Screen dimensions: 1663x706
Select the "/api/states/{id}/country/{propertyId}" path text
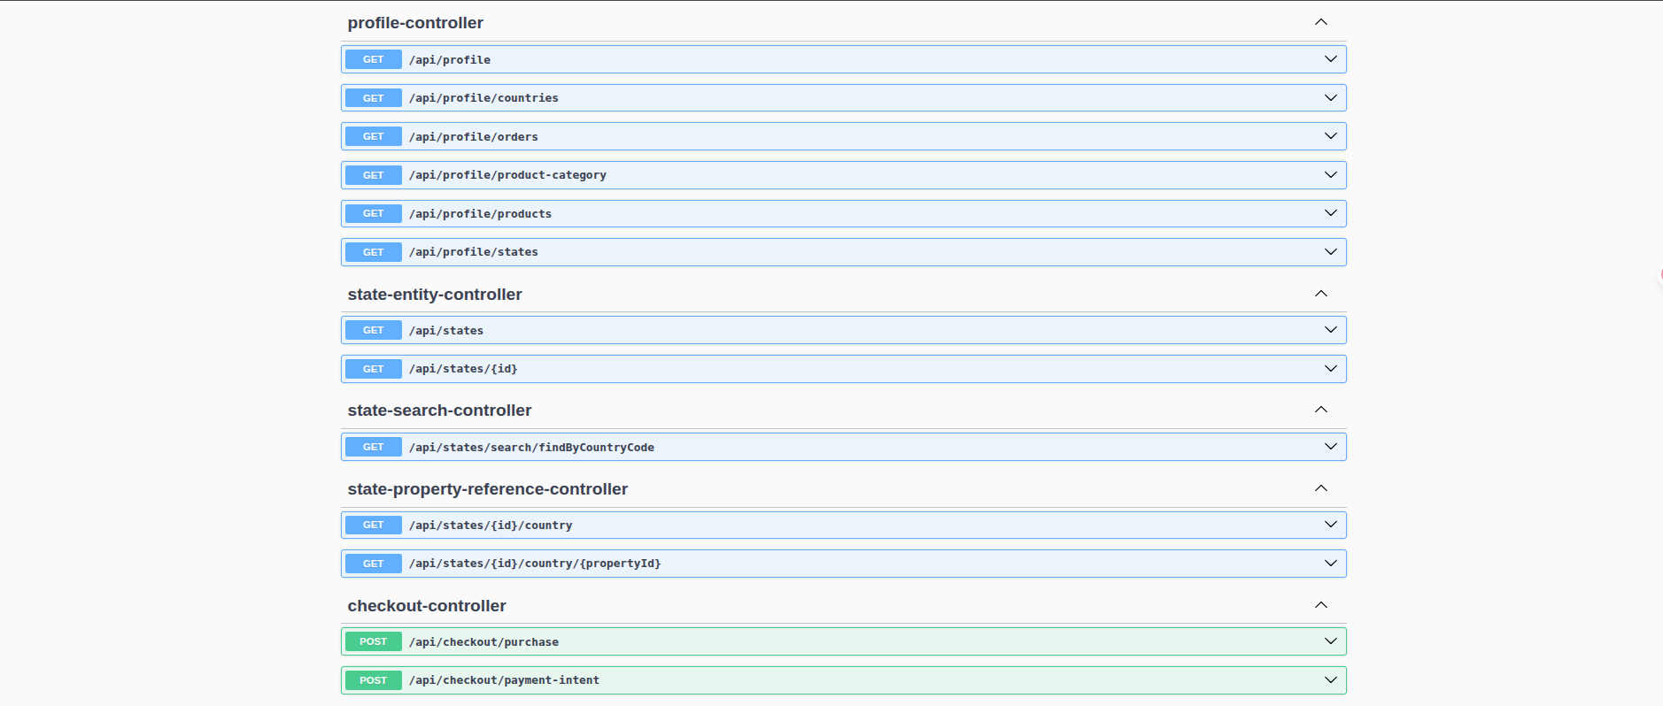(x=535, y=564)
